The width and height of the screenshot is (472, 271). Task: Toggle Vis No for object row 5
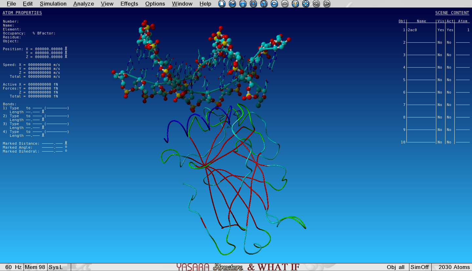(440, 80)
